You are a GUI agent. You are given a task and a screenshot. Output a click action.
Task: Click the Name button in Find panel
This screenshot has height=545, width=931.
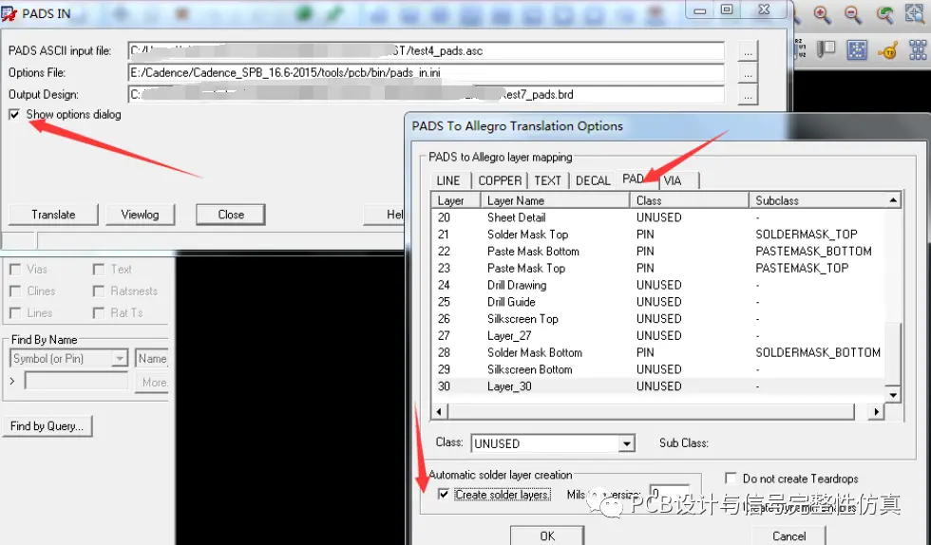152,359
